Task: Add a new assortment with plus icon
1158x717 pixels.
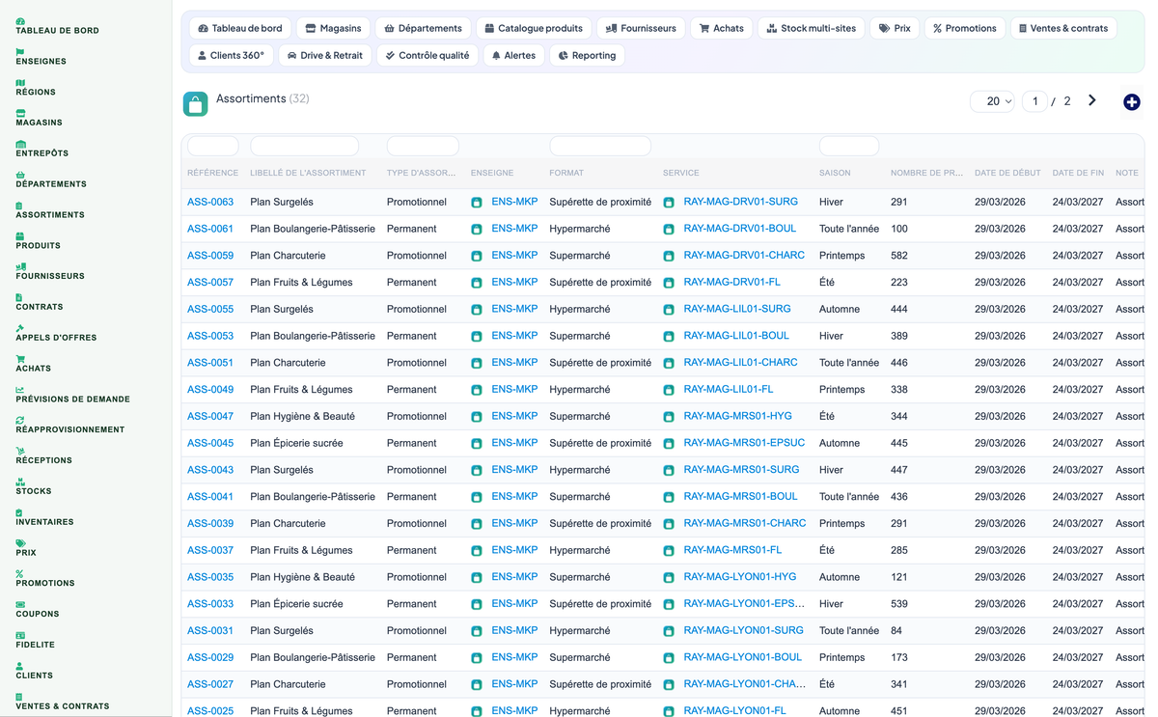Action: 1132,102
